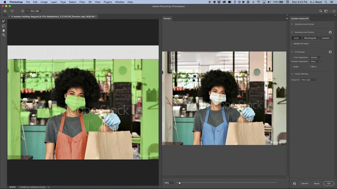Open the File menu
This screenshot has height=189, width=337.
coord(28,2)
